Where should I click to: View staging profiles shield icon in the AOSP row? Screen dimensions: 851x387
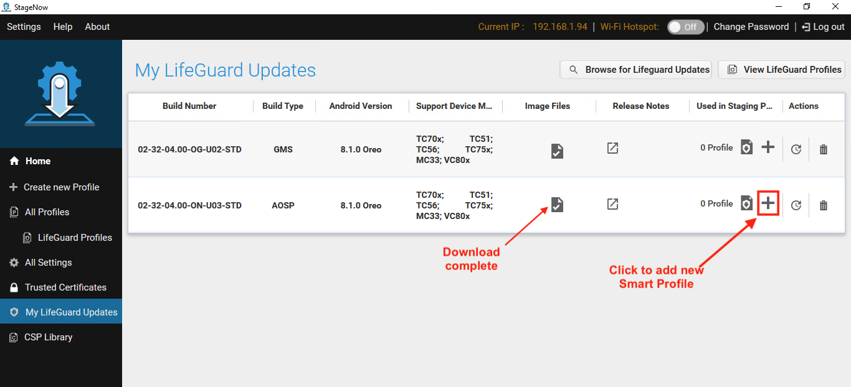746,203
